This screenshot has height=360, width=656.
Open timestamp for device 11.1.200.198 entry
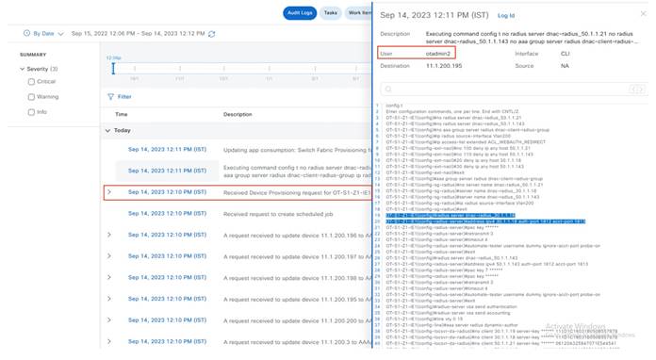click(167, 277)
